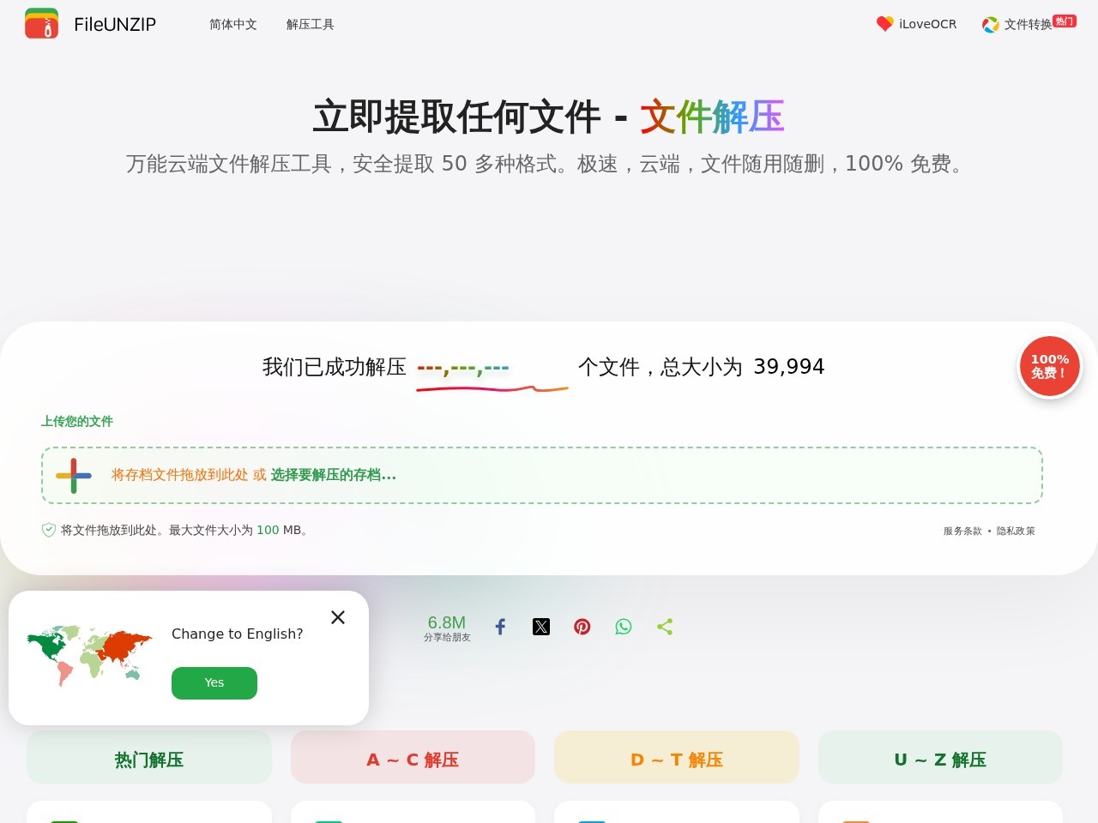Image resolution: width=1098 pixels, height=823 pixels.
Task: Share on Pinterest
Action: click(x=582, y=627)
